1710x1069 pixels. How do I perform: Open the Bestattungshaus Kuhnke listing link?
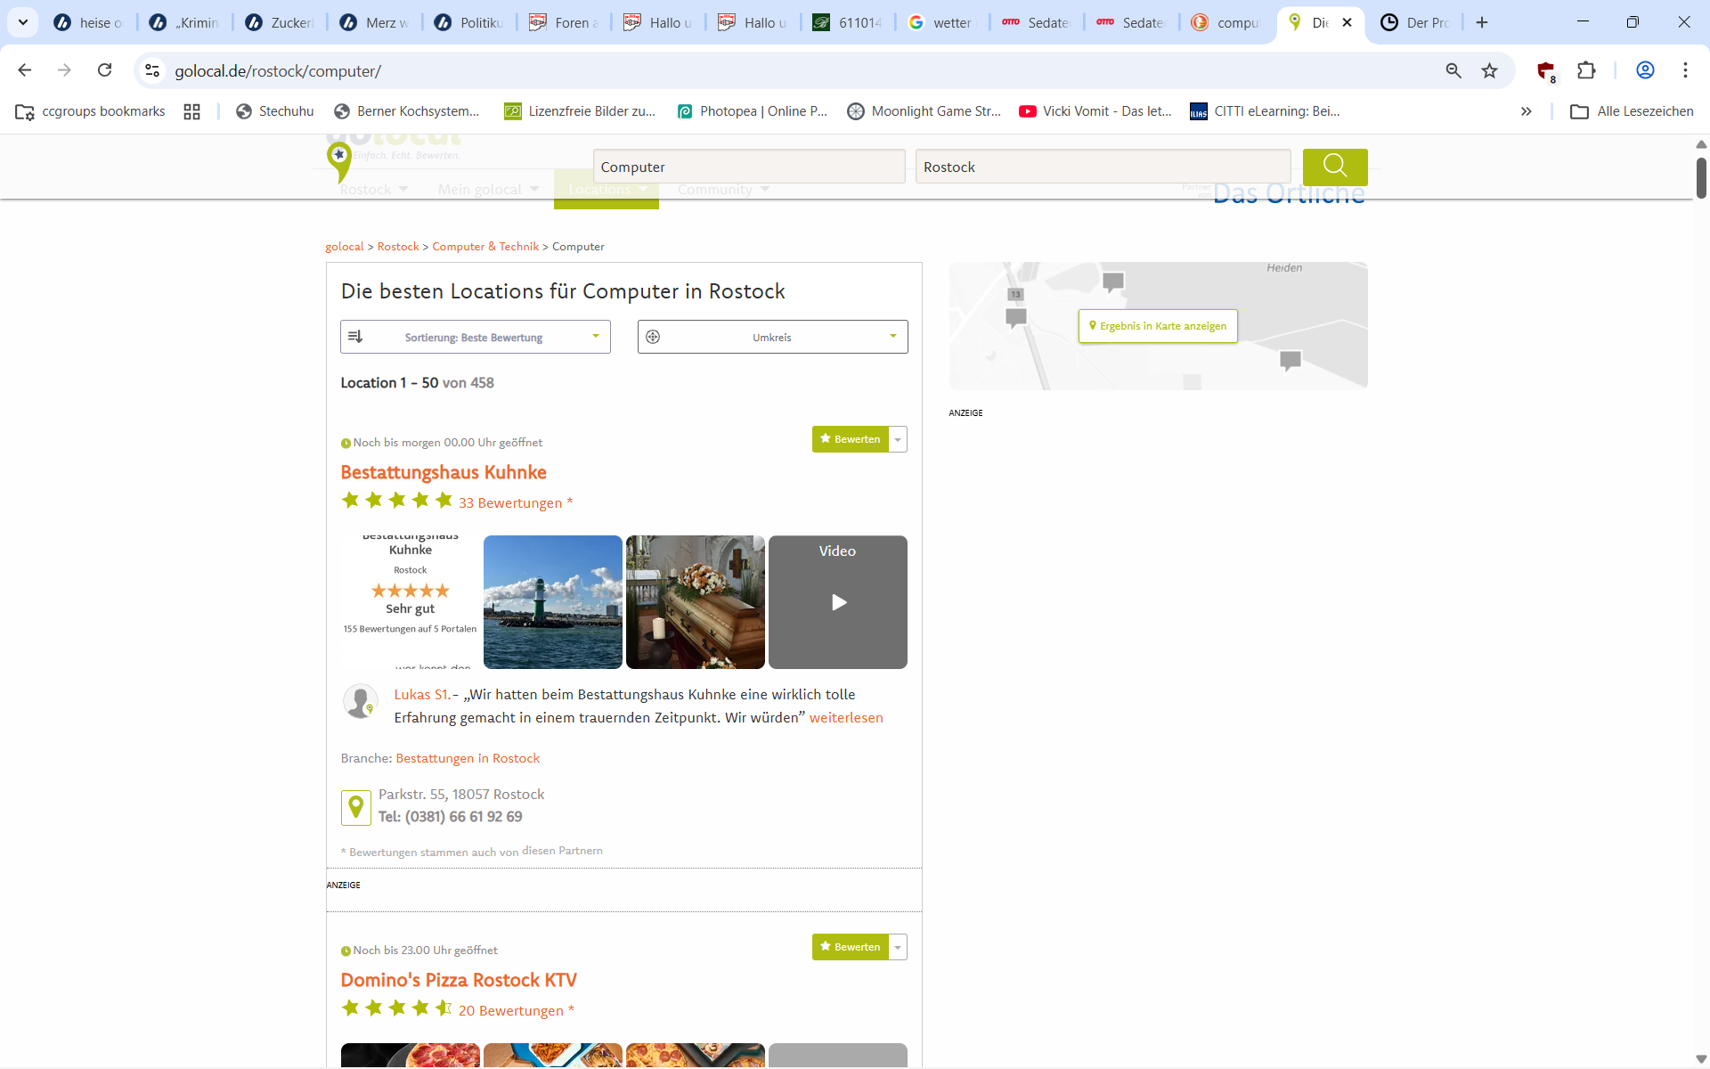pos(444,472)
